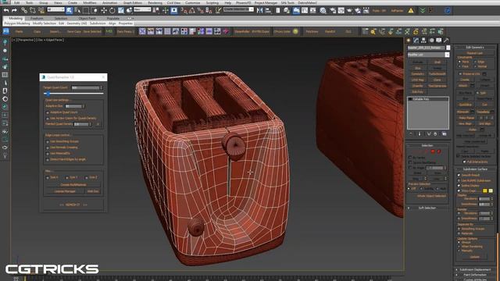Open the Rendered Frame Window
Viewport: 500px width, 281px height.
tap(341, 10)
